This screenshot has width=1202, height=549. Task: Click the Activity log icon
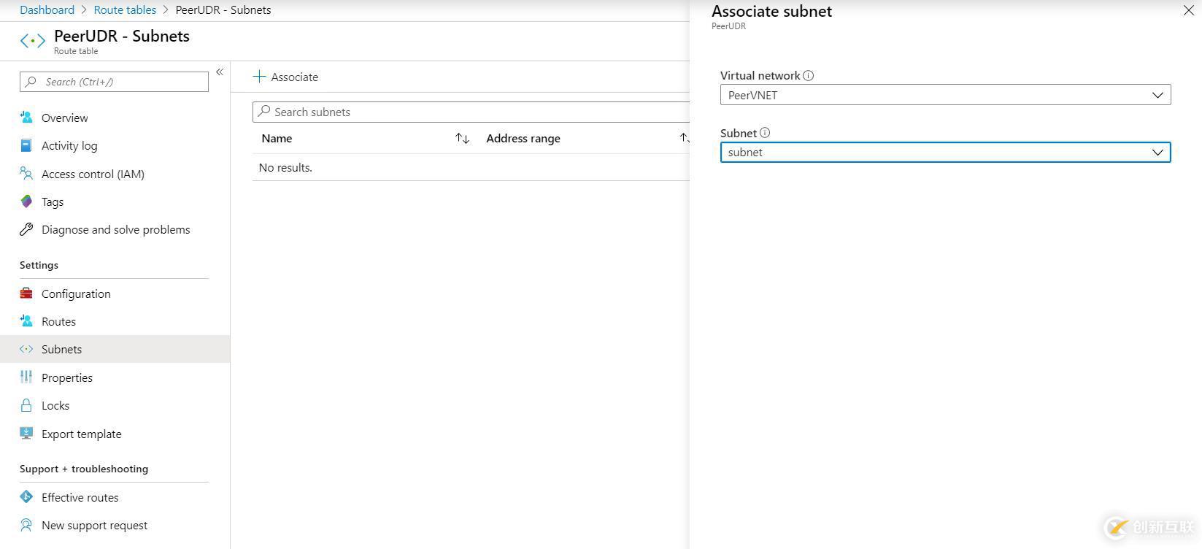pyautogui.click(x=26, y=145)
